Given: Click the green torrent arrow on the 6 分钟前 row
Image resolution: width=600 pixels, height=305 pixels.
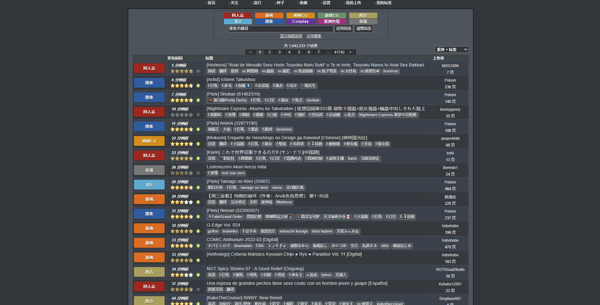Looking at the screenshot, I should click(x=198, y=86).
